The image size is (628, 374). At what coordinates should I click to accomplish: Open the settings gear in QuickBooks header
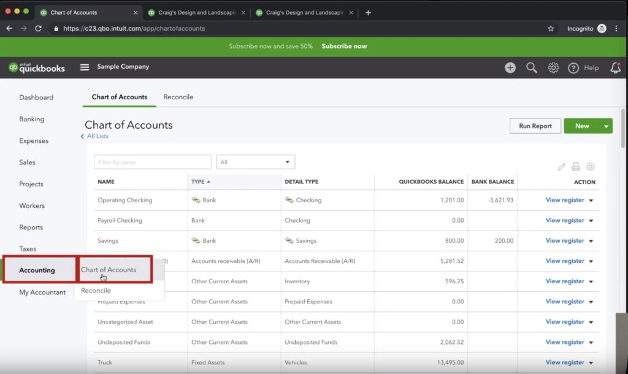(x=553, y=67)
